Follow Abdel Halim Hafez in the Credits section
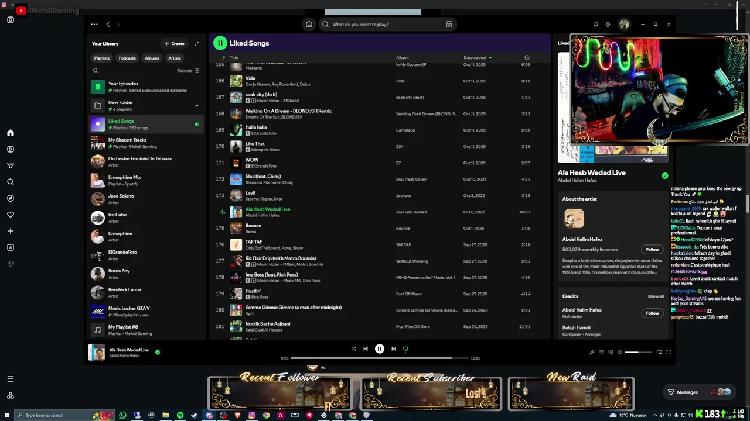 point(653,313)
